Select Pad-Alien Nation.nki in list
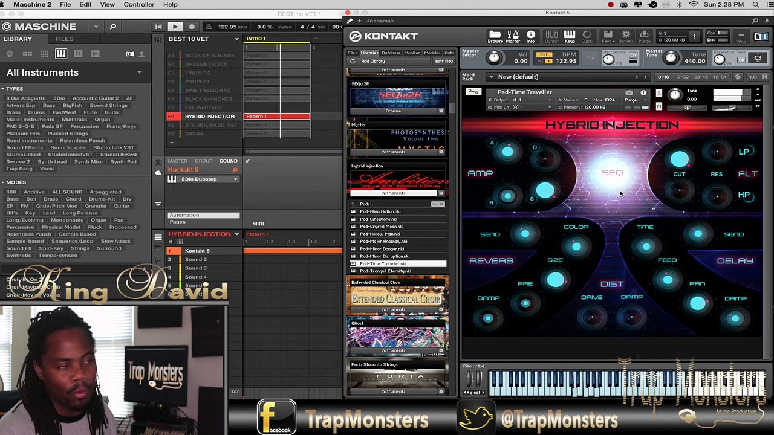Image resolution: width=774 pixels, height=435 pixels. pyautogui.click(x=380, y=211)
